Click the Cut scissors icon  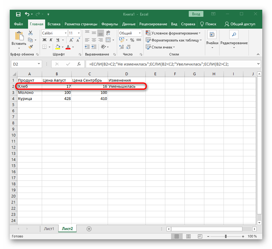click(30, 33)
